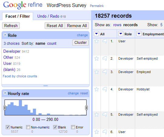Open the Role column dropdown menu
The width and height of the screenshot is (164, 137).
point(121,34)
